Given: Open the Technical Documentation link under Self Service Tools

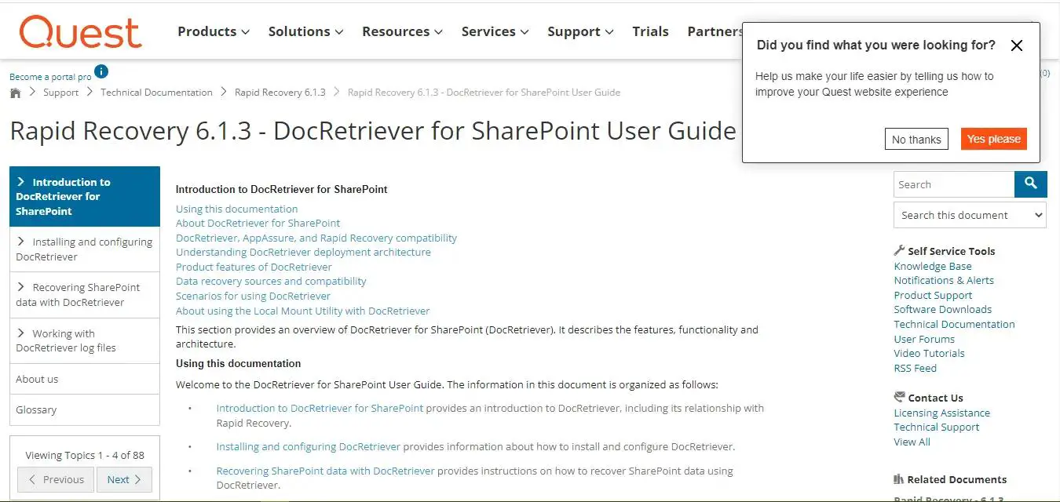Looking at the screenshot, I should [954, 324].
